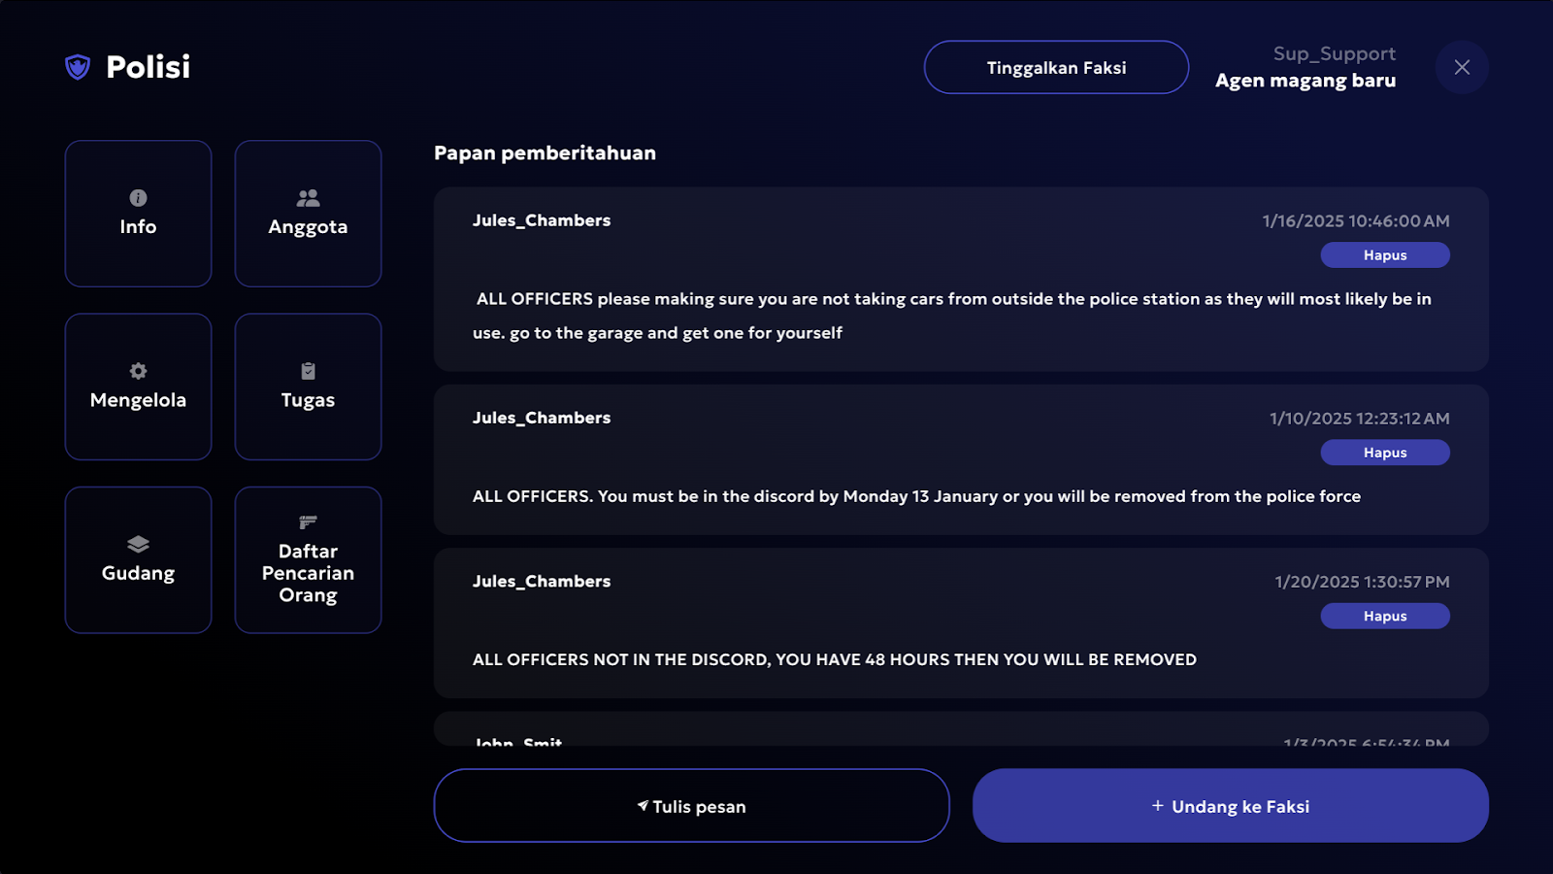Close the faction panel with X
Image resolution: width=1553 pixels, height=874 pixels.
[1462, 67]
